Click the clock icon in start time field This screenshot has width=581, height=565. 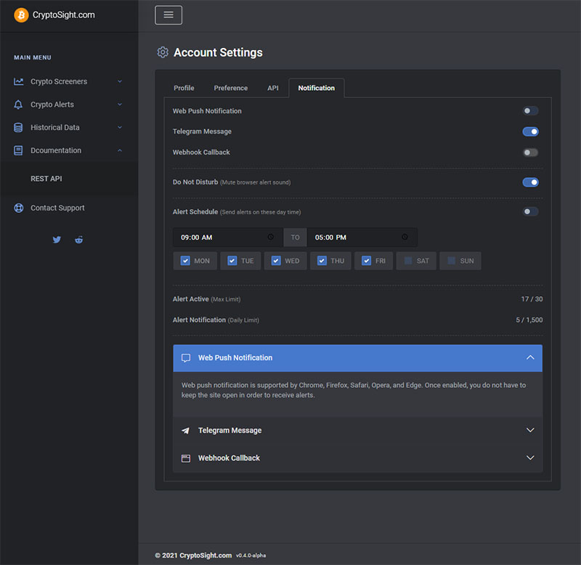click(x=271, y=237)
